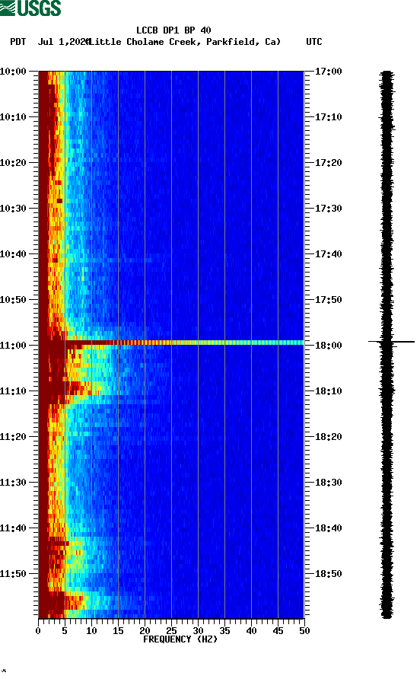Viewport: 420px width, 679px height.
Task: Click the '10:10' PDT time label
Action: (13, 117)
